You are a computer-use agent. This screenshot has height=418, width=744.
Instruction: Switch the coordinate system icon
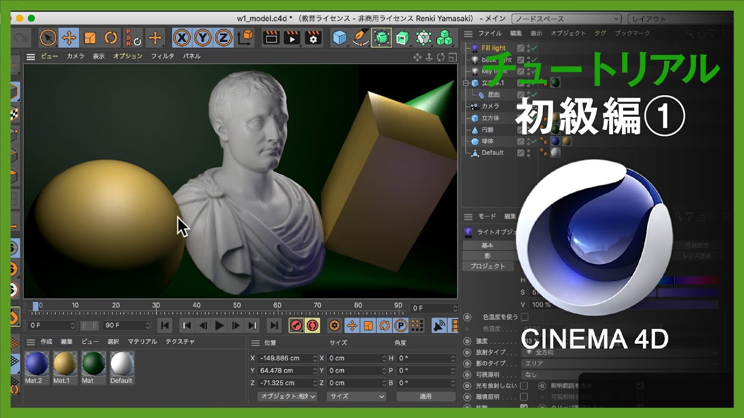[x=245, y=38]
